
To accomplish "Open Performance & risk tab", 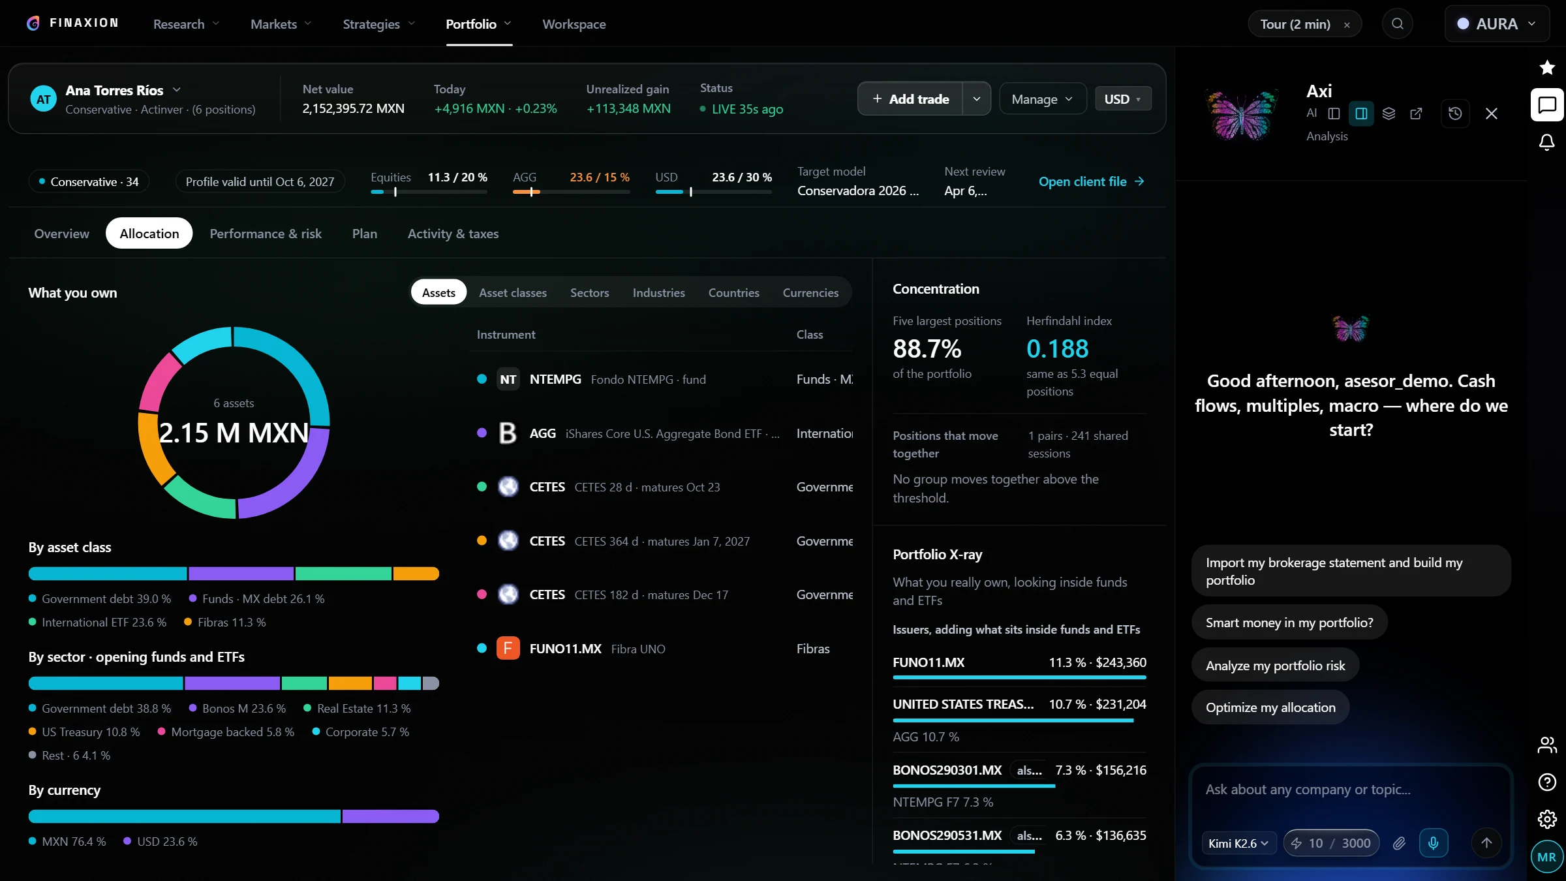I will pyautogui.click(x=266, y=233).
